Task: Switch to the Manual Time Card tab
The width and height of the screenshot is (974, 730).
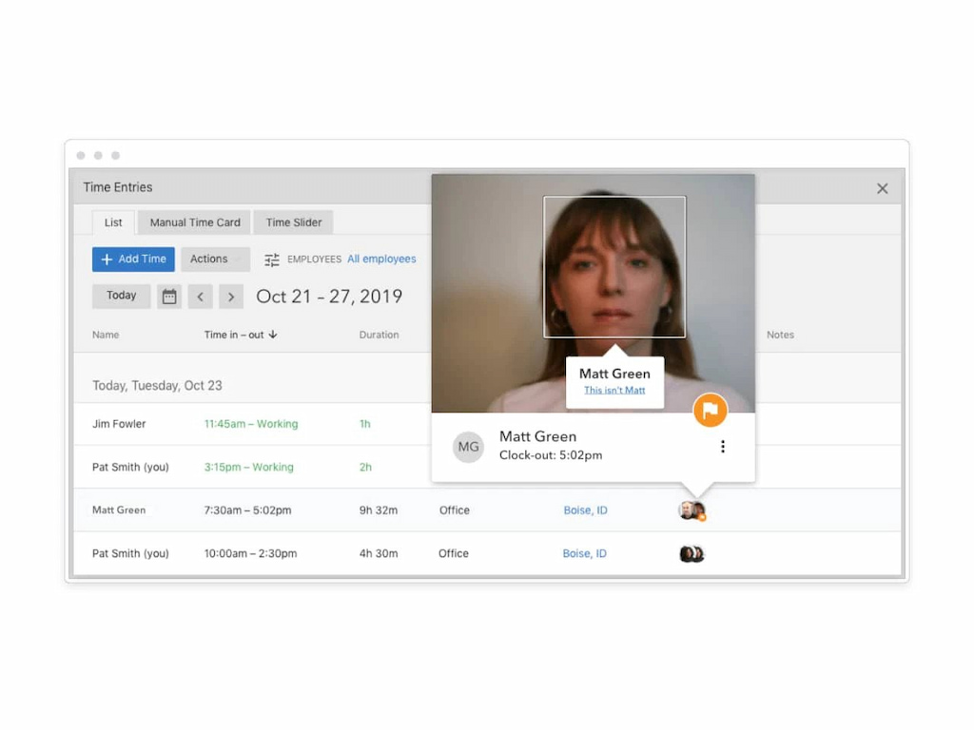Action: pos(195,222)
